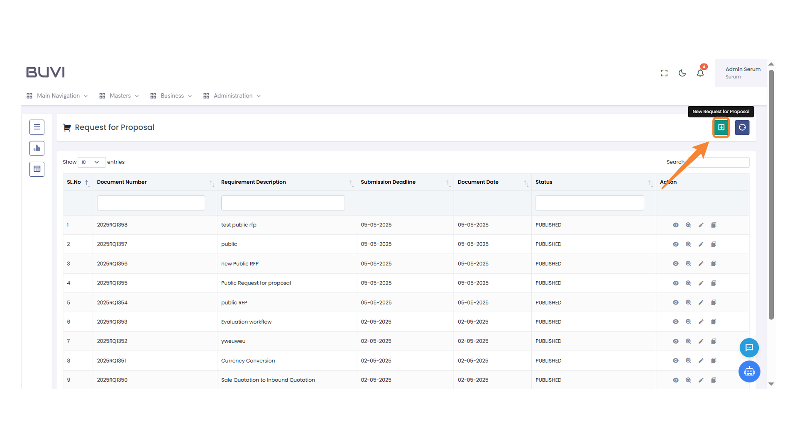Expand the Masters menu
Screen dimensions: 797x448
120,96
